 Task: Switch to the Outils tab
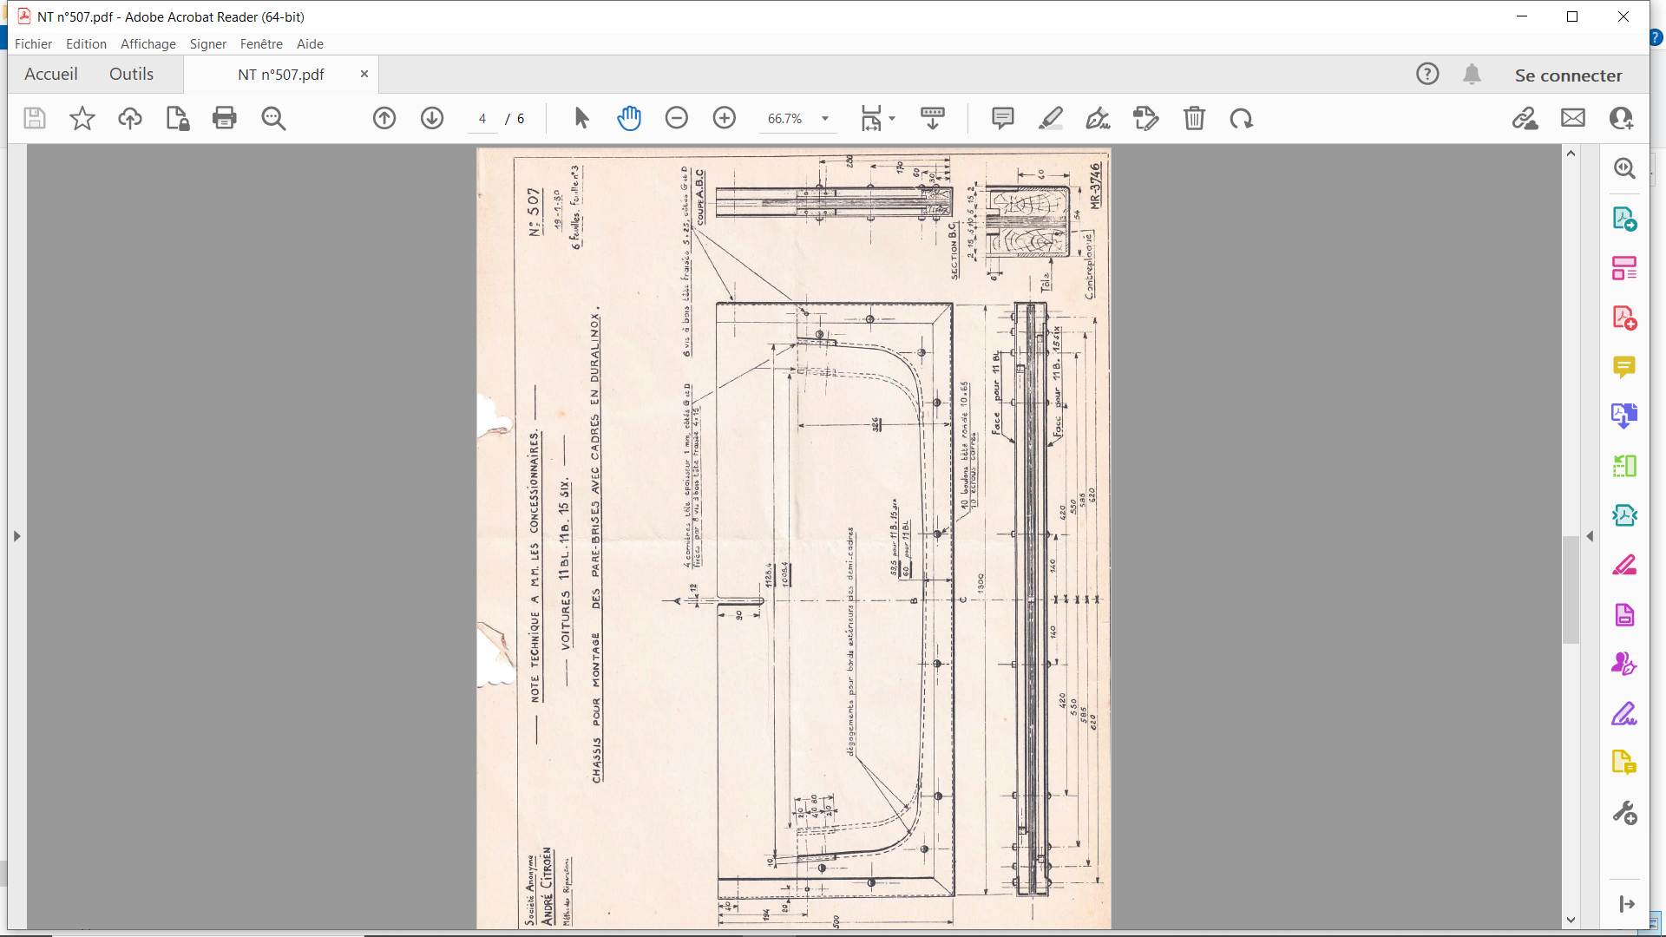131,75
